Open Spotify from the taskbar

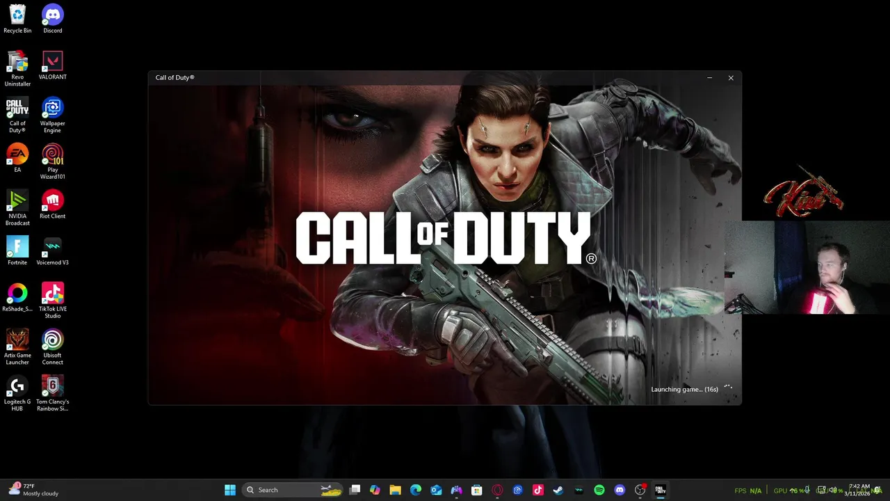pos(599,490)
